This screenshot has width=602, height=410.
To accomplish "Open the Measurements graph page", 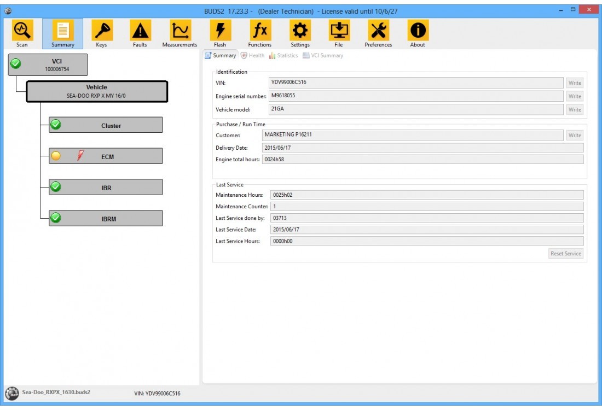I will point(180,33).
